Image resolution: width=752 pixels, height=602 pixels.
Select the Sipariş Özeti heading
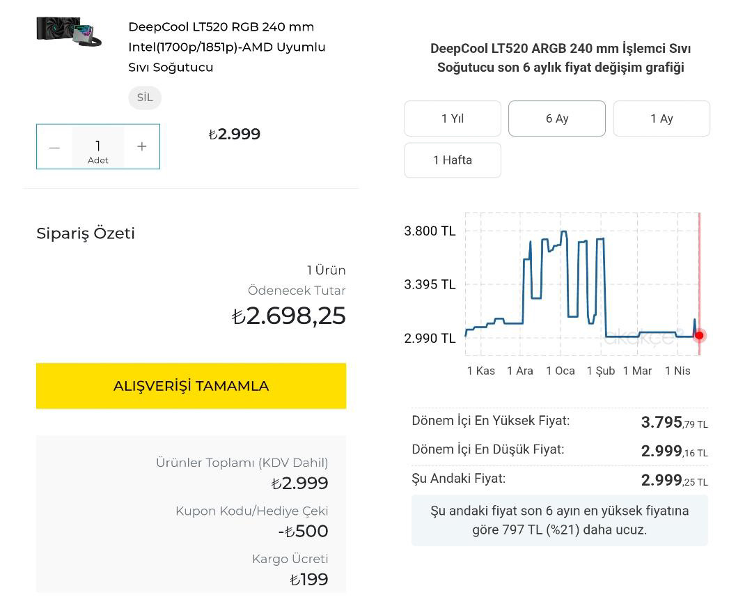pos(86,234)
